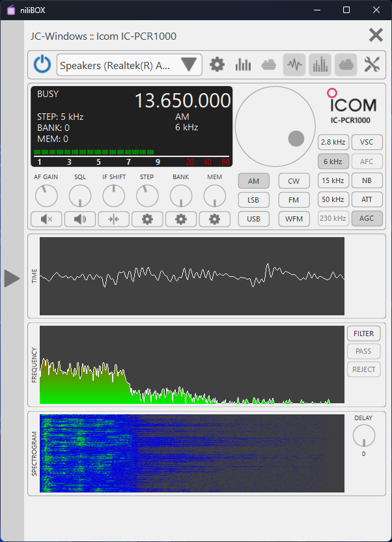Click the STEP knob
Screen dimensions: 392x542
click(147, 195)
